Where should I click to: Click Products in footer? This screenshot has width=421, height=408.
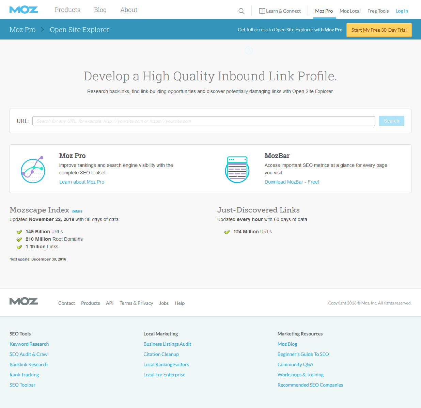[90, 303]
